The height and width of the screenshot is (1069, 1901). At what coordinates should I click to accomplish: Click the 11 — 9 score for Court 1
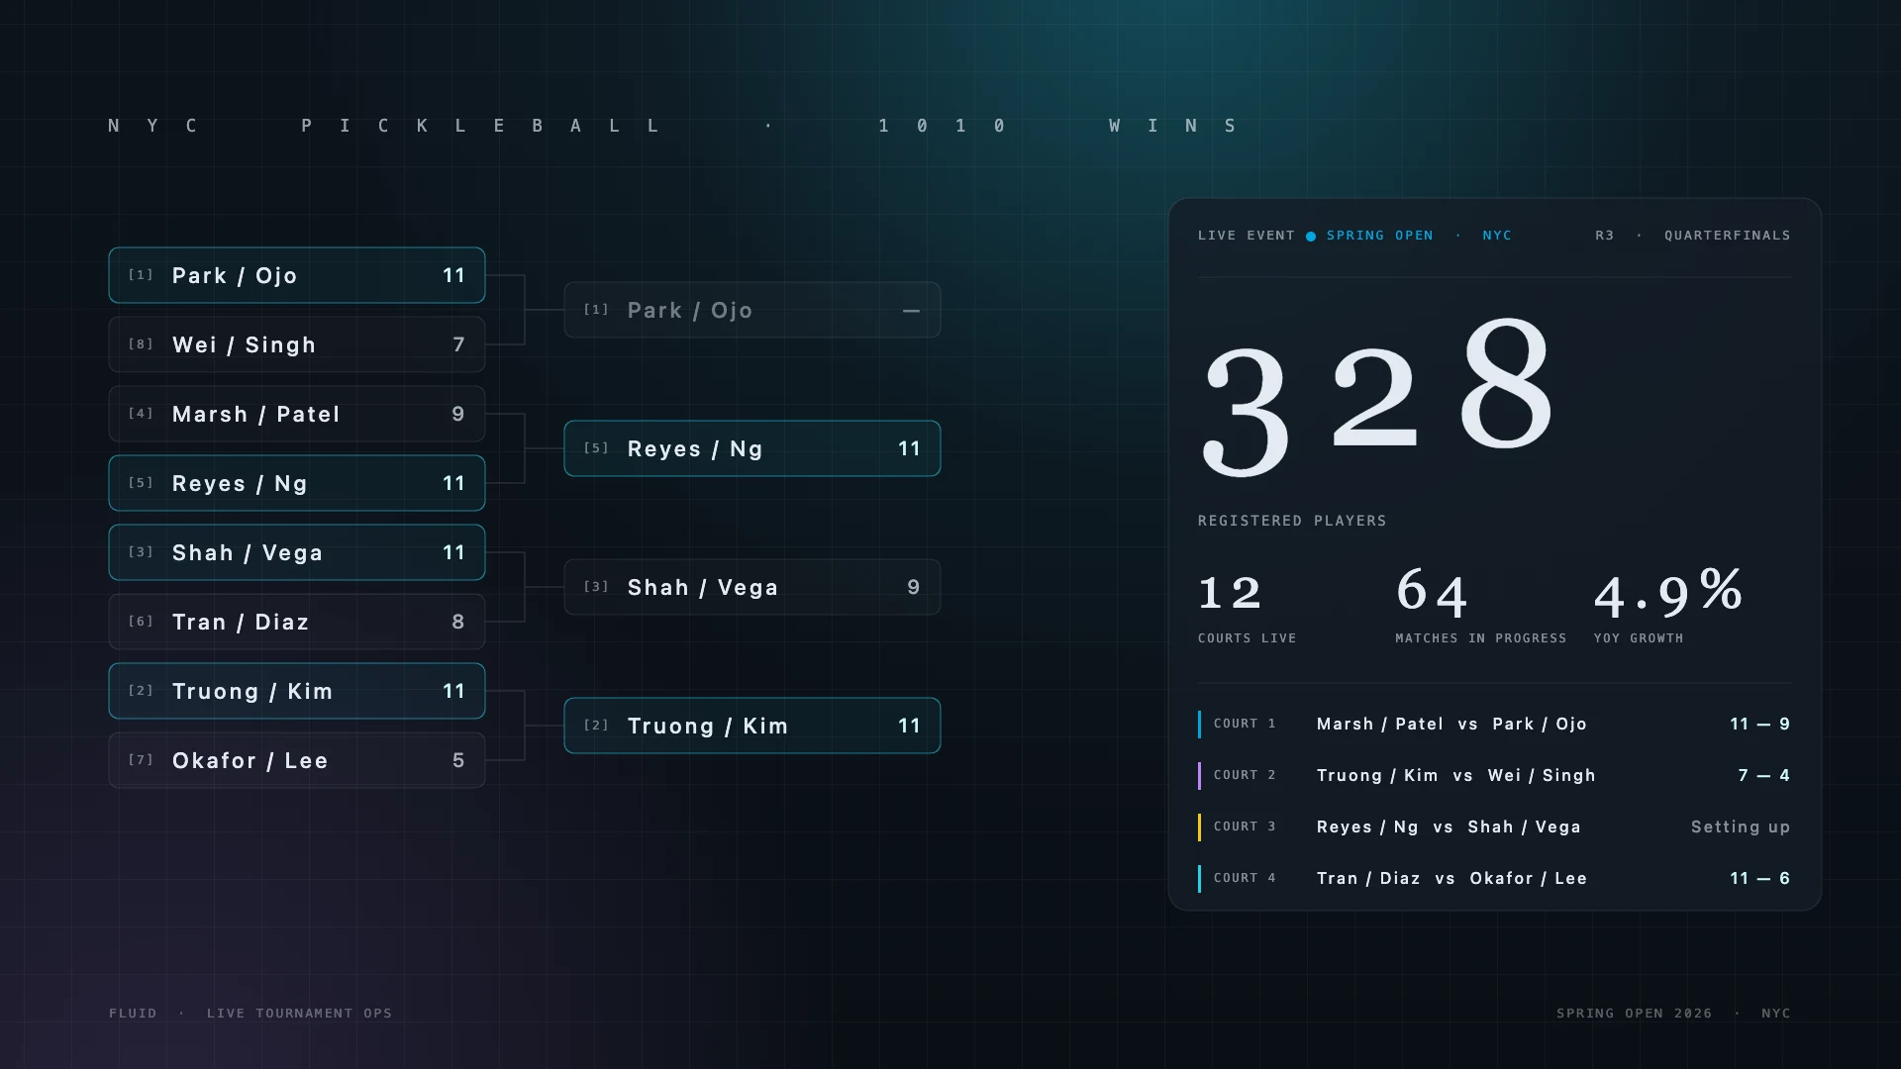[x=1760, y=724]
